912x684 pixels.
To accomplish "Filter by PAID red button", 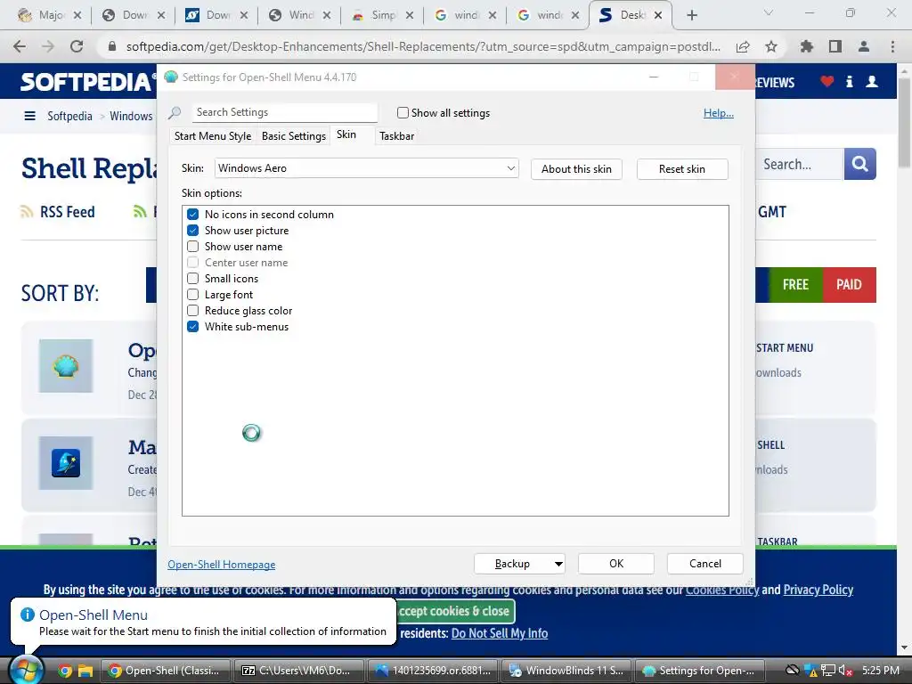I will [x=849, y=285].
